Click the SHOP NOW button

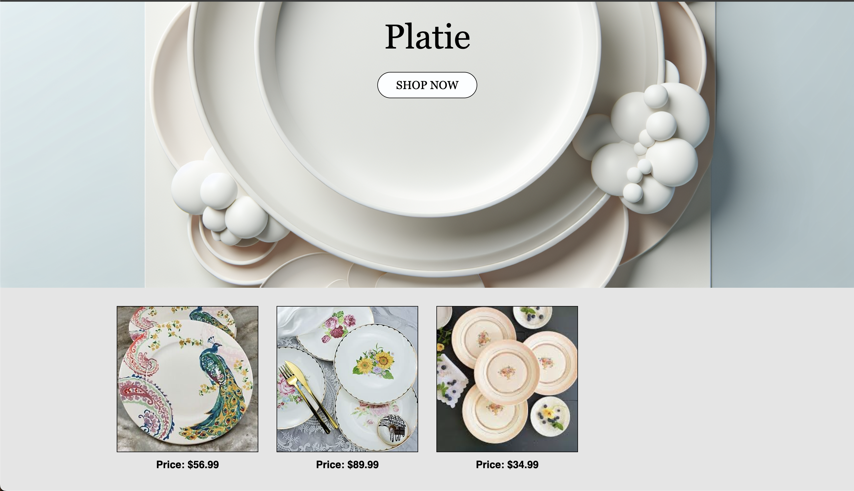tap(427, 85)
